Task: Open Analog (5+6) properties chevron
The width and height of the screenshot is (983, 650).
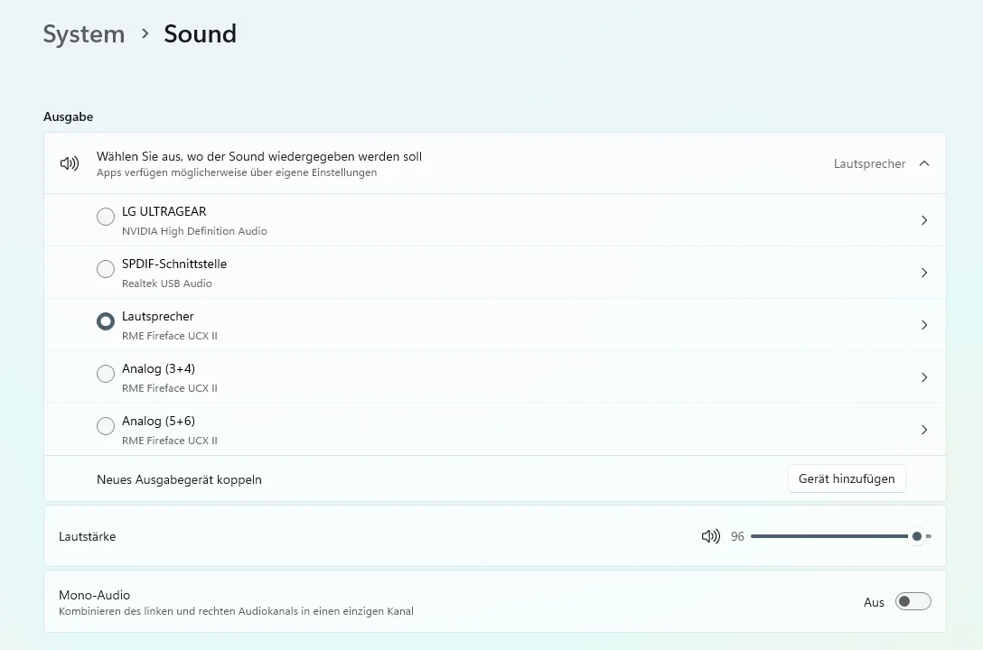Action: pyautogui.click(x=924, y=430)
